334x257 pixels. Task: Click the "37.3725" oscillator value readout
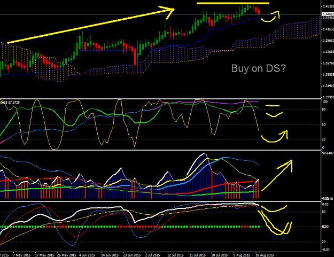click(x=14, y=103)
